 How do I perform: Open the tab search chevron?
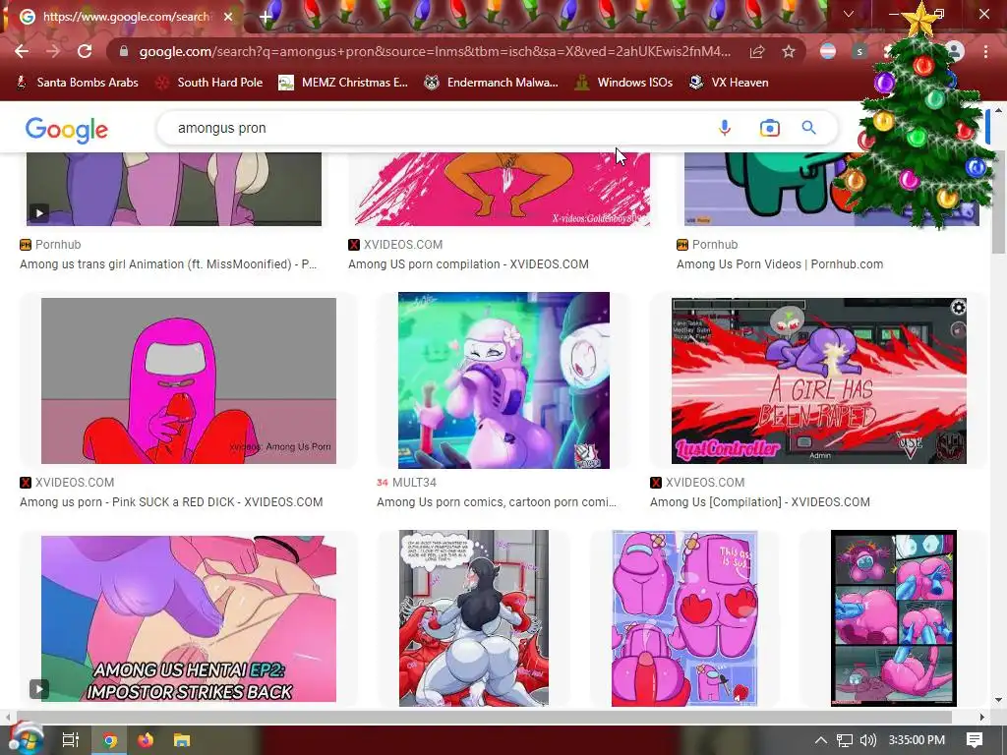click(x=849, y=14)
